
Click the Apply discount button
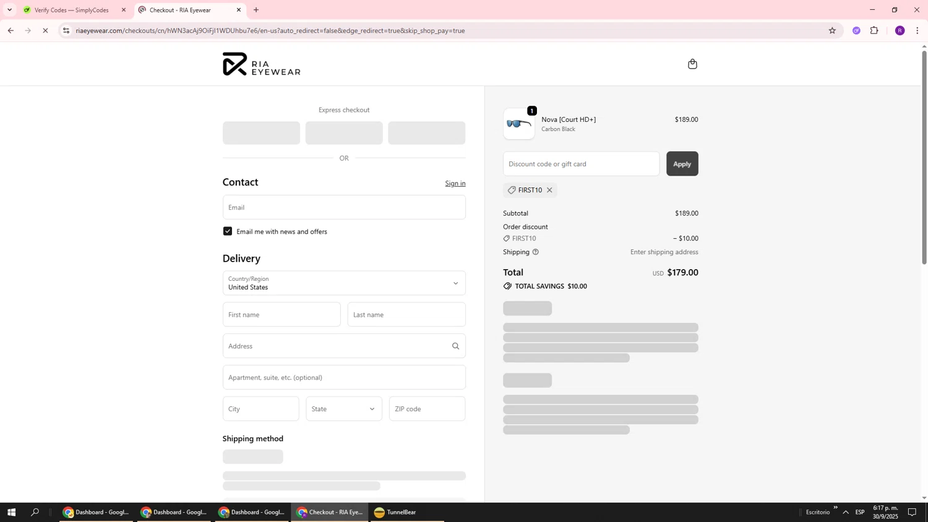click(x=682, y=164)
